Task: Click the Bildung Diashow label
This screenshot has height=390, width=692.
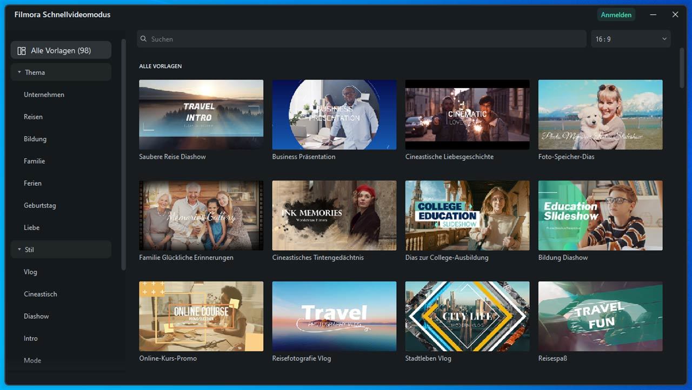Action: click(563, 258)
